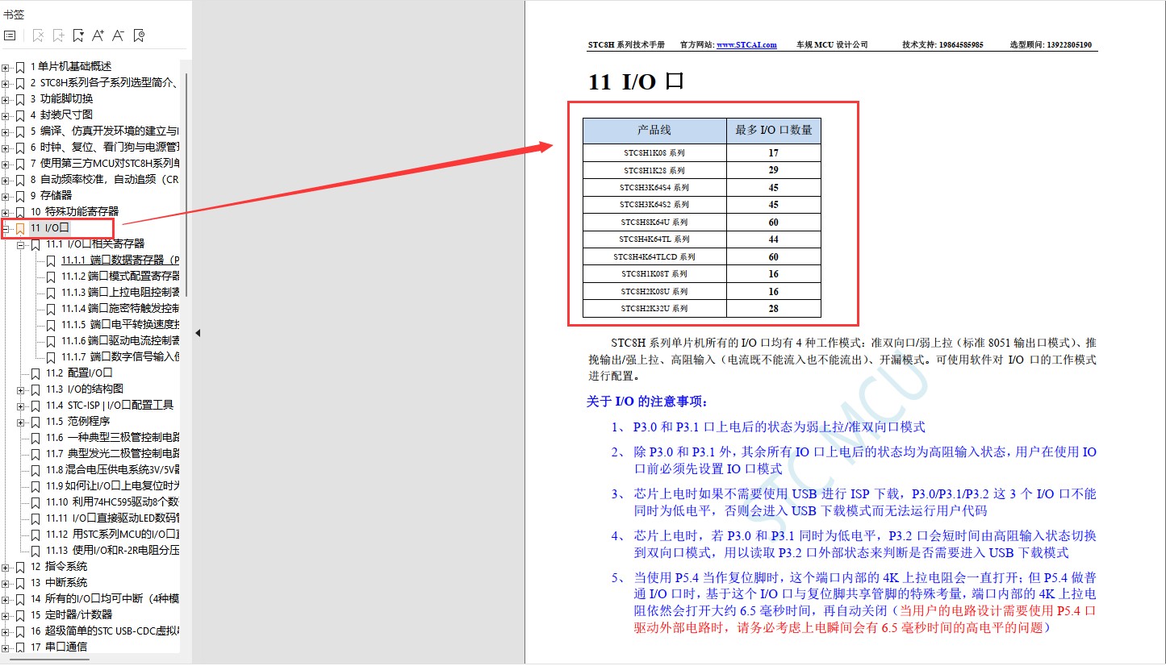Go to '11.1.7 端口数字信号输入' bookmark

[x=120, y=357]
